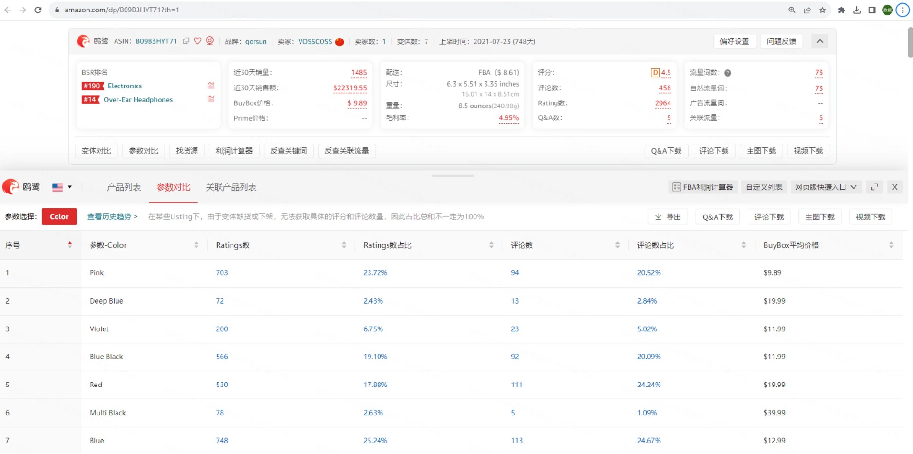This screenshot has height=454, width=913.
Task: Open the gorsun brand link
Action: coord(256,41)
